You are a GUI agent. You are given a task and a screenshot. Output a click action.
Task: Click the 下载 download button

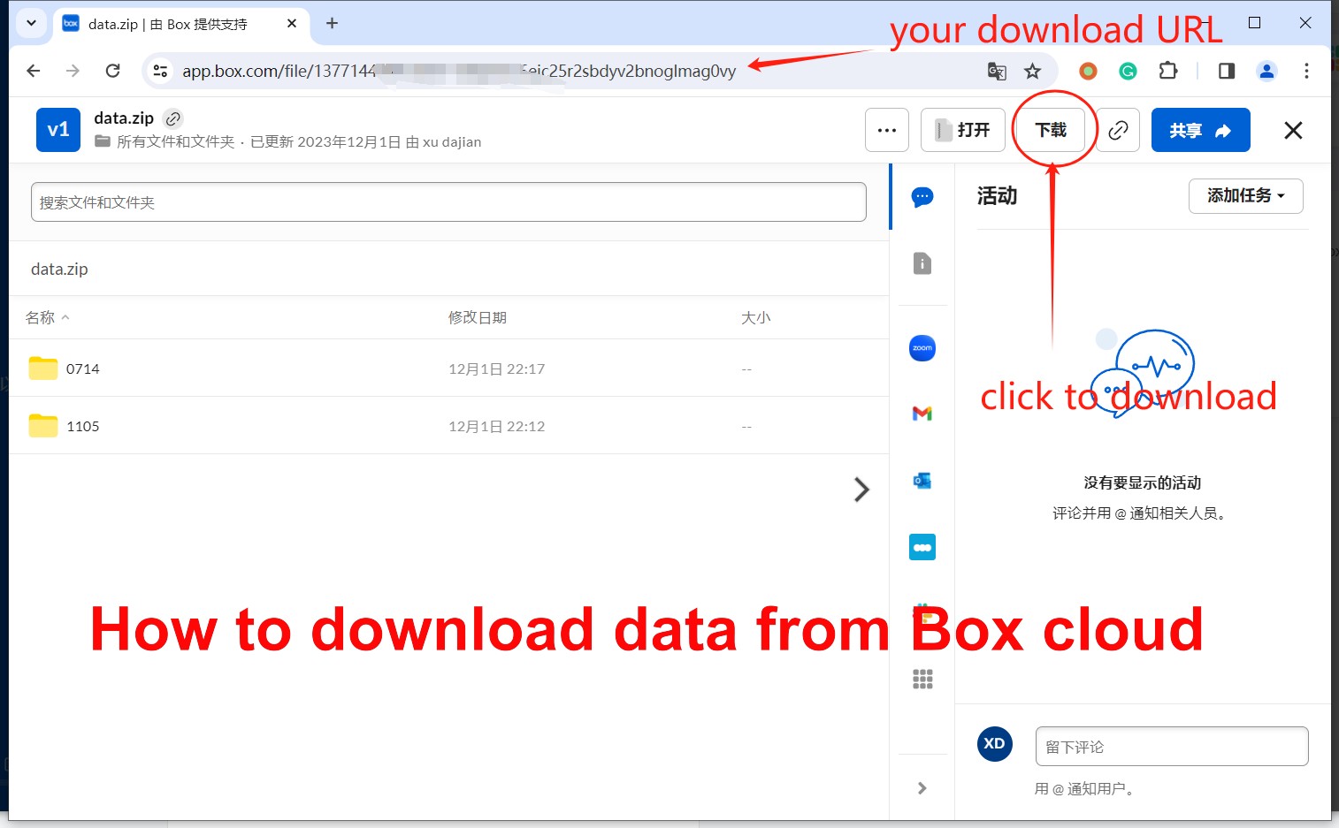click(1051, 131)
